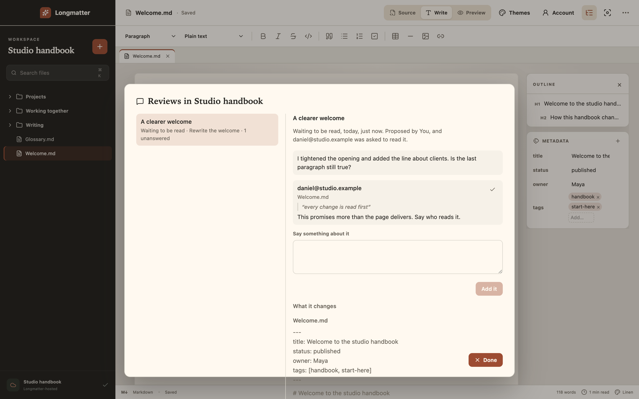Apply italic formatting

278,36
